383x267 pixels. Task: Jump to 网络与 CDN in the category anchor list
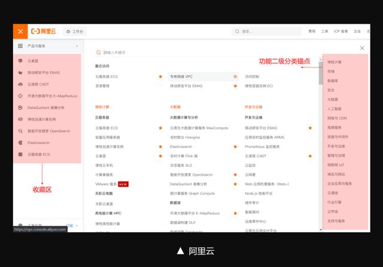[x=337, y=118]
